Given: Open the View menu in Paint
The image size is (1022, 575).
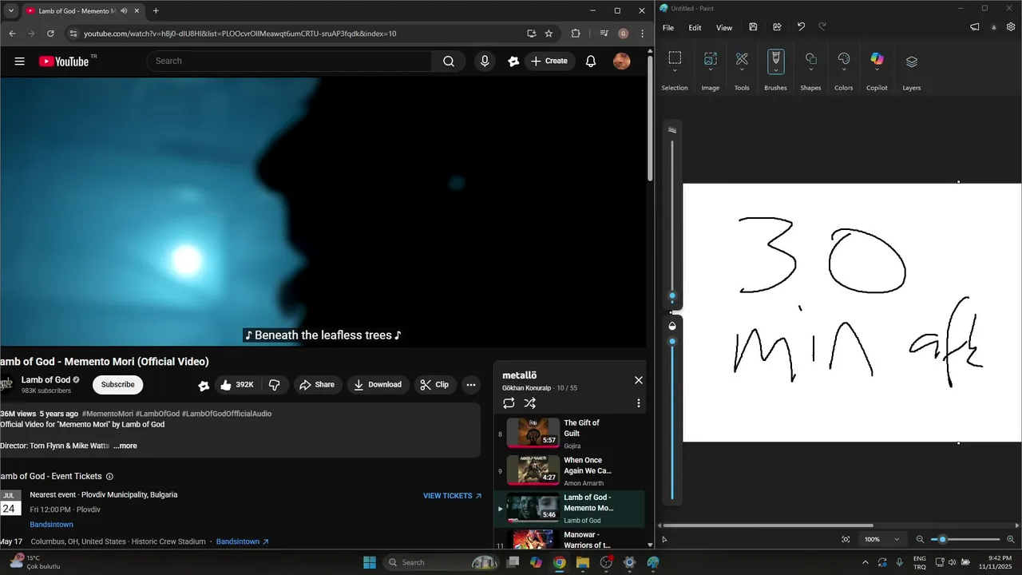Looking at the screenshot, I should (x=724, y=27).
